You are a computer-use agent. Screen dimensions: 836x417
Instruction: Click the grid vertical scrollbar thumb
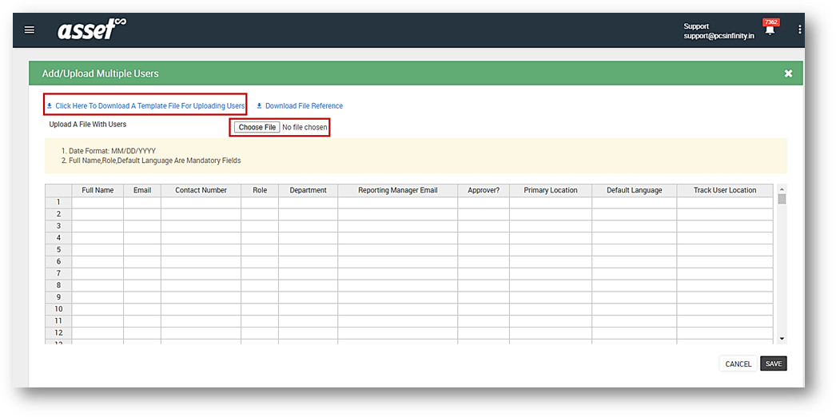[x=782, y=199]
